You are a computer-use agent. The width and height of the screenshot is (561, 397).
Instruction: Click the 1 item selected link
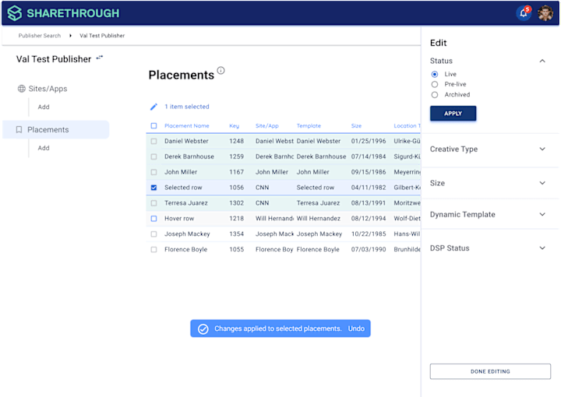click(x=187, y=107)
